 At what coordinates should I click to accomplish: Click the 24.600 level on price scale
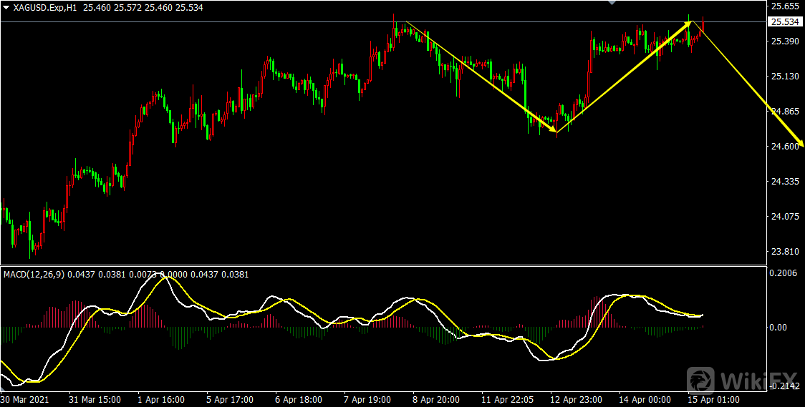coord(784,147)
